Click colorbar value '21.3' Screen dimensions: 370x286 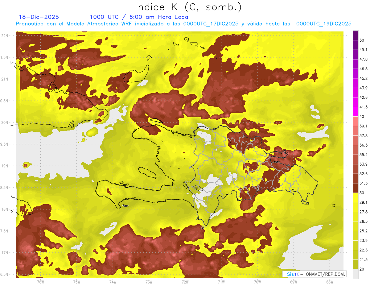point(363,260)
